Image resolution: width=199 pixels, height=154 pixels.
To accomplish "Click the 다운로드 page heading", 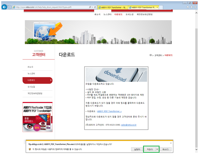I will (67, 55).
